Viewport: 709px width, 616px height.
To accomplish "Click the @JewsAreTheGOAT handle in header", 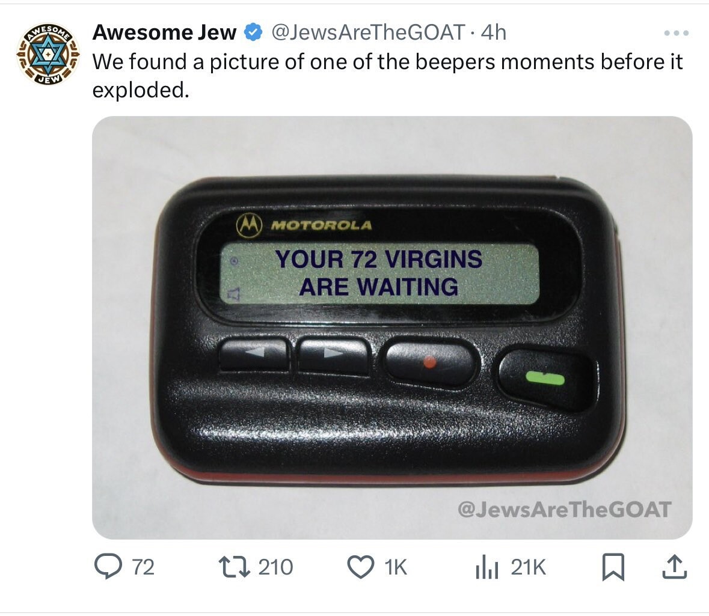I will (x=368, y=32).
